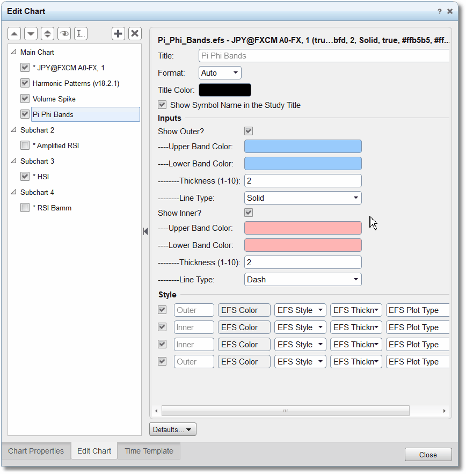Click the question mark help icon
Viewport: 466px width, 474px height.
439,11
